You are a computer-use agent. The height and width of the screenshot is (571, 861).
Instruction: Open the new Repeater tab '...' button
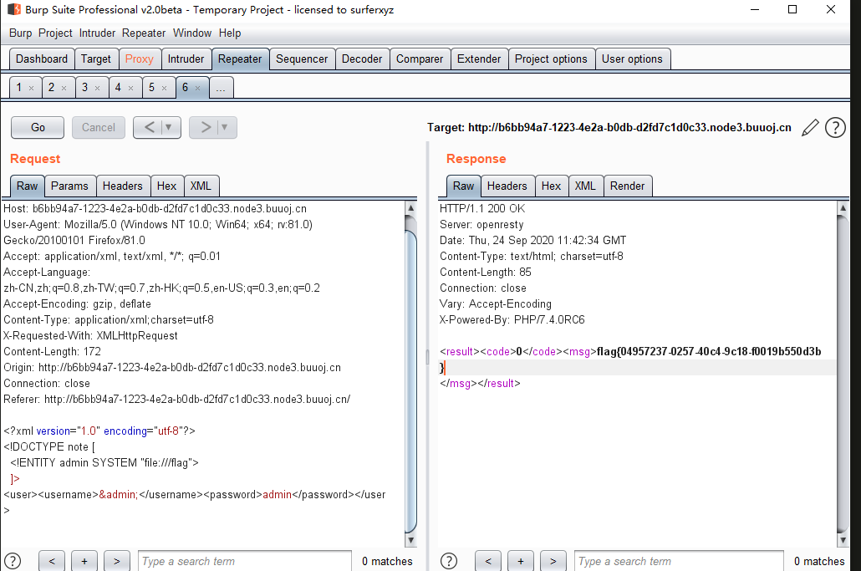coord(221,87)
